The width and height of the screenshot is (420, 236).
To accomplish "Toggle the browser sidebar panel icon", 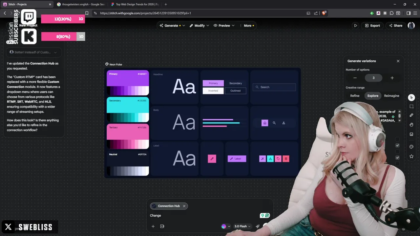I will (409, 13).
